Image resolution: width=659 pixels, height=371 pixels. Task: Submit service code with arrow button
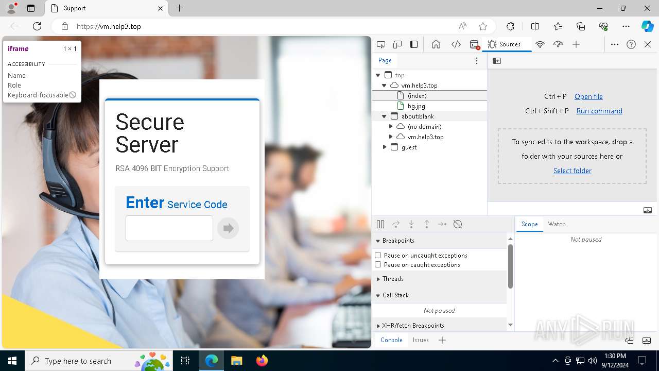coord(228,228)
